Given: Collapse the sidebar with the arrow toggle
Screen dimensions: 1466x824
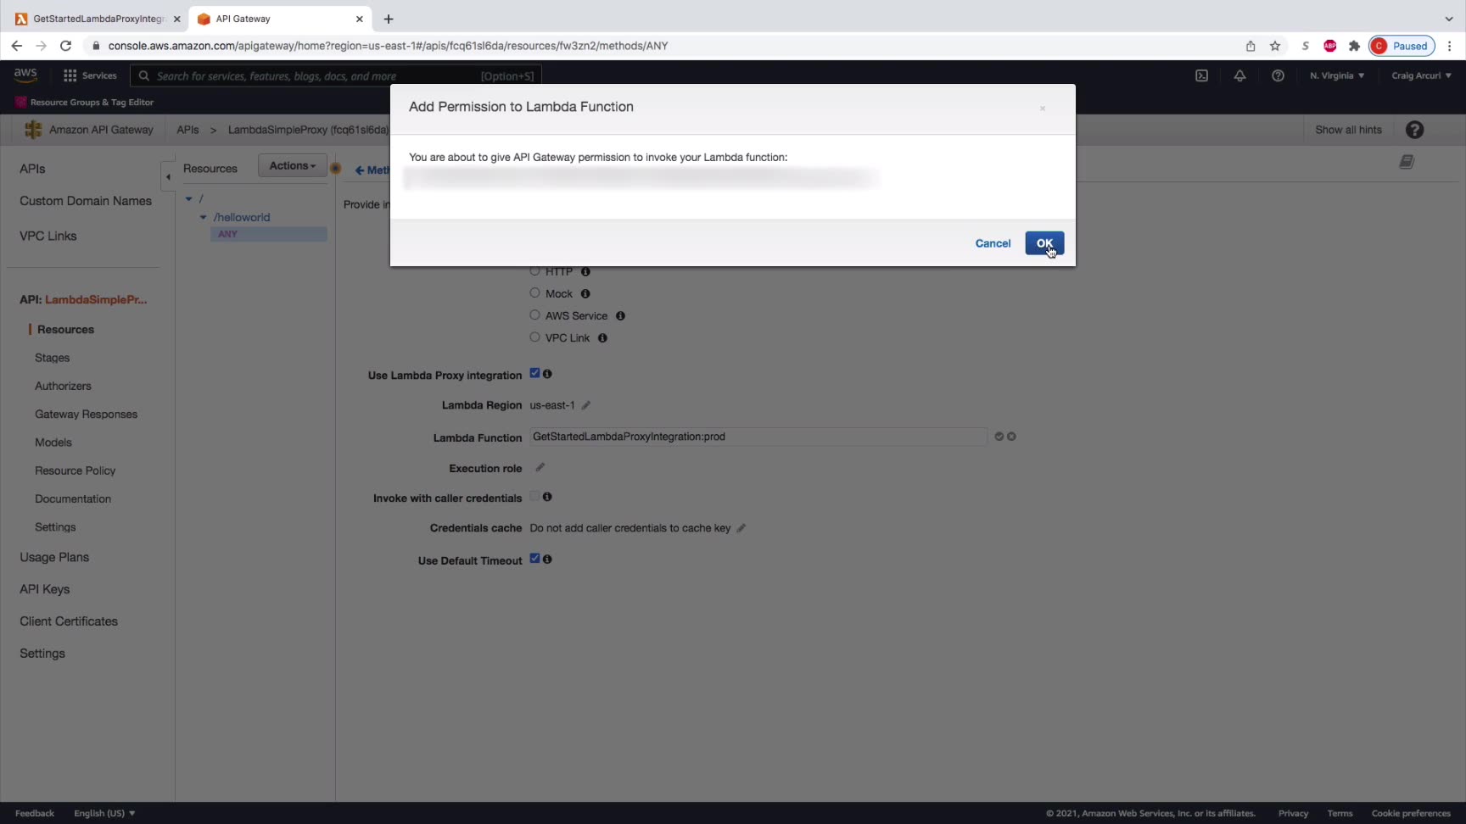Looking at the screenshot, I should [168, 176].
